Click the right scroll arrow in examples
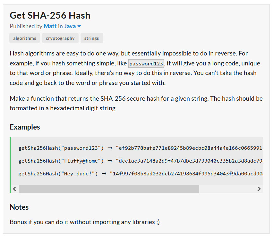Image resolution: width=273 pixels, height=236 pixels. coord(259,189)
